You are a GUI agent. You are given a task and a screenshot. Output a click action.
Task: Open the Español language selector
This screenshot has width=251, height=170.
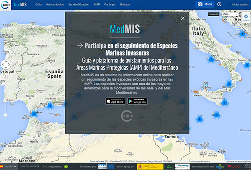(x=8, y=167)
